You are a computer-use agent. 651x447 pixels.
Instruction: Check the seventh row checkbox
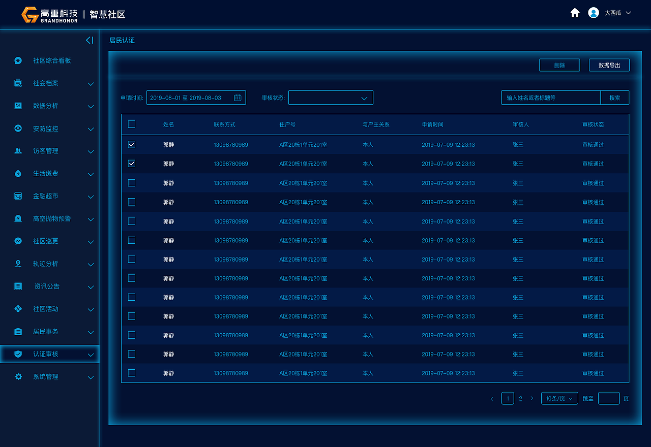[132, 259]
